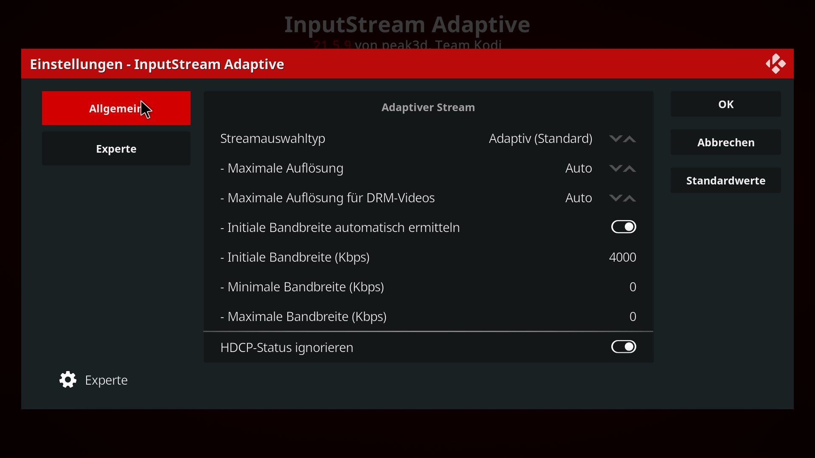
Task: Click down arrow for DRM-Videos resolution
Action: point(615,198)
